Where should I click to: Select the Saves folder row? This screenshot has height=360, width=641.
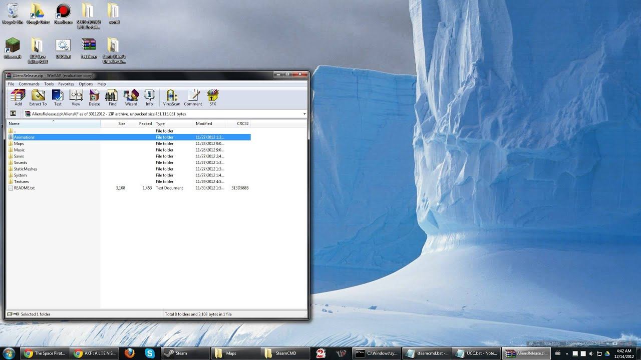coord(129,156)
